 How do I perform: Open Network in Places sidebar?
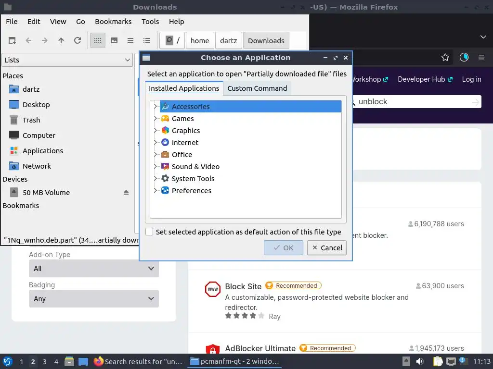(x=37, y=166)
